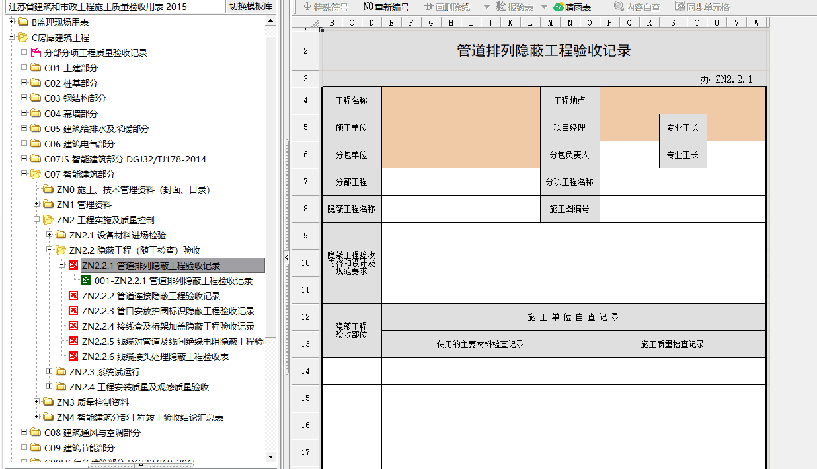Select the green 001-ZN2.2.1 spreadsheet icon
817x469 pixels.
pos(87,281)
